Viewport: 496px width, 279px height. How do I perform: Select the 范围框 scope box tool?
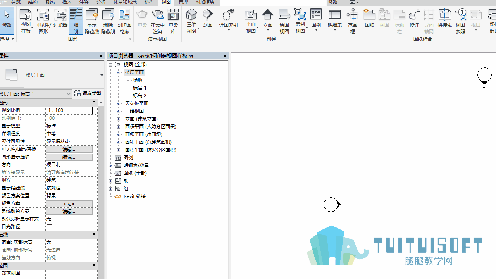352,21
